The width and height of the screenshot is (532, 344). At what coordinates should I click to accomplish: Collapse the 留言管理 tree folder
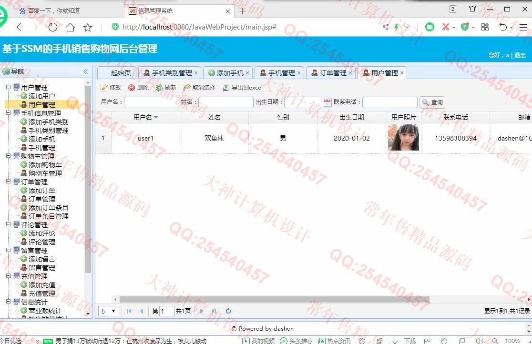tap(9, 250)
